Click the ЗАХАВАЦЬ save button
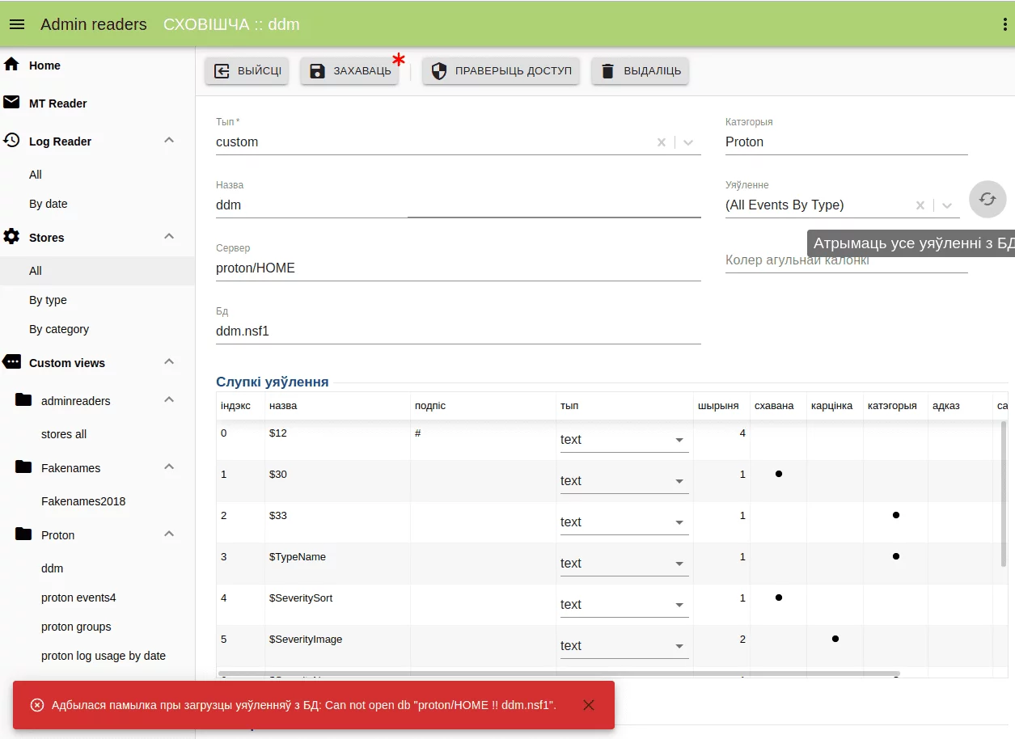 click(350, 71)
